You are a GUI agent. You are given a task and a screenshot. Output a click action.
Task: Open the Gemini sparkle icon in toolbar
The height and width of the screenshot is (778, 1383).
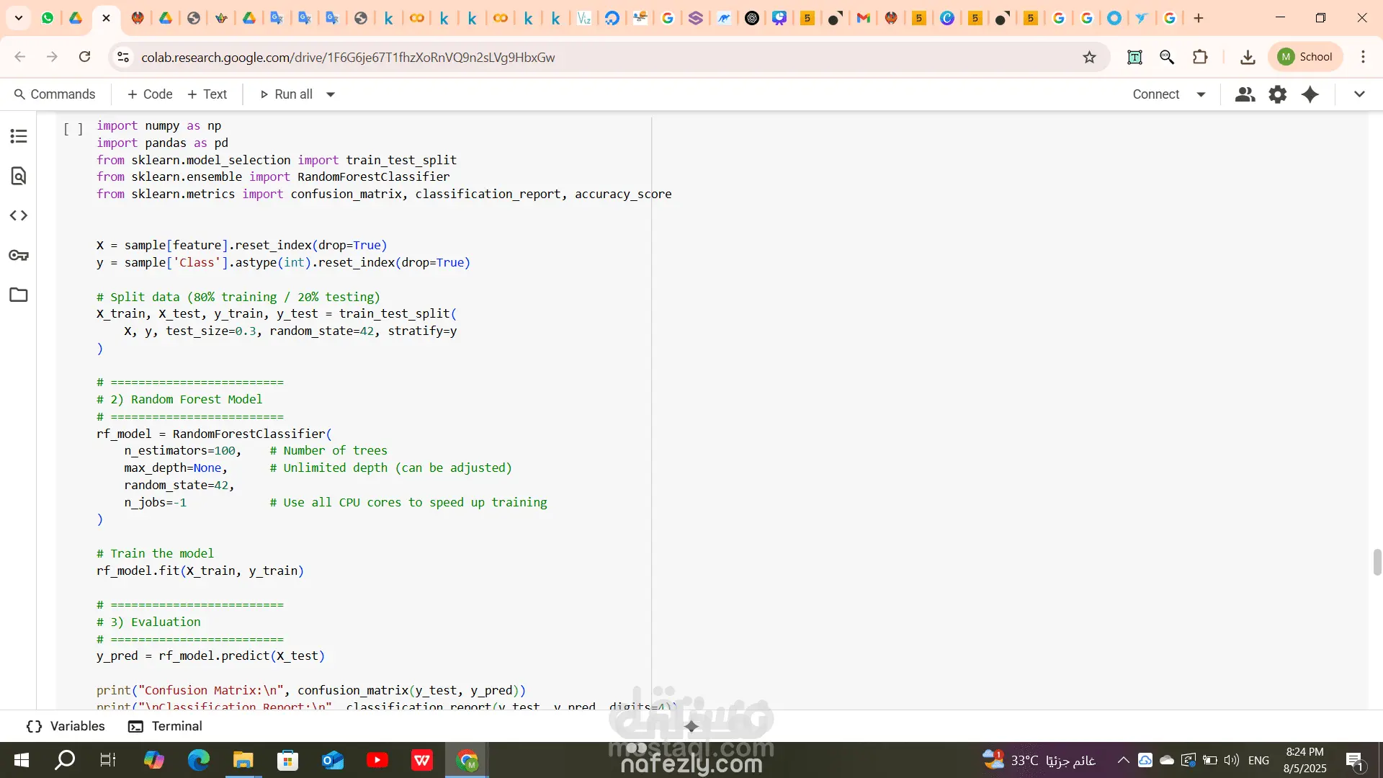pyautogui.click(x=1310, y=94)
